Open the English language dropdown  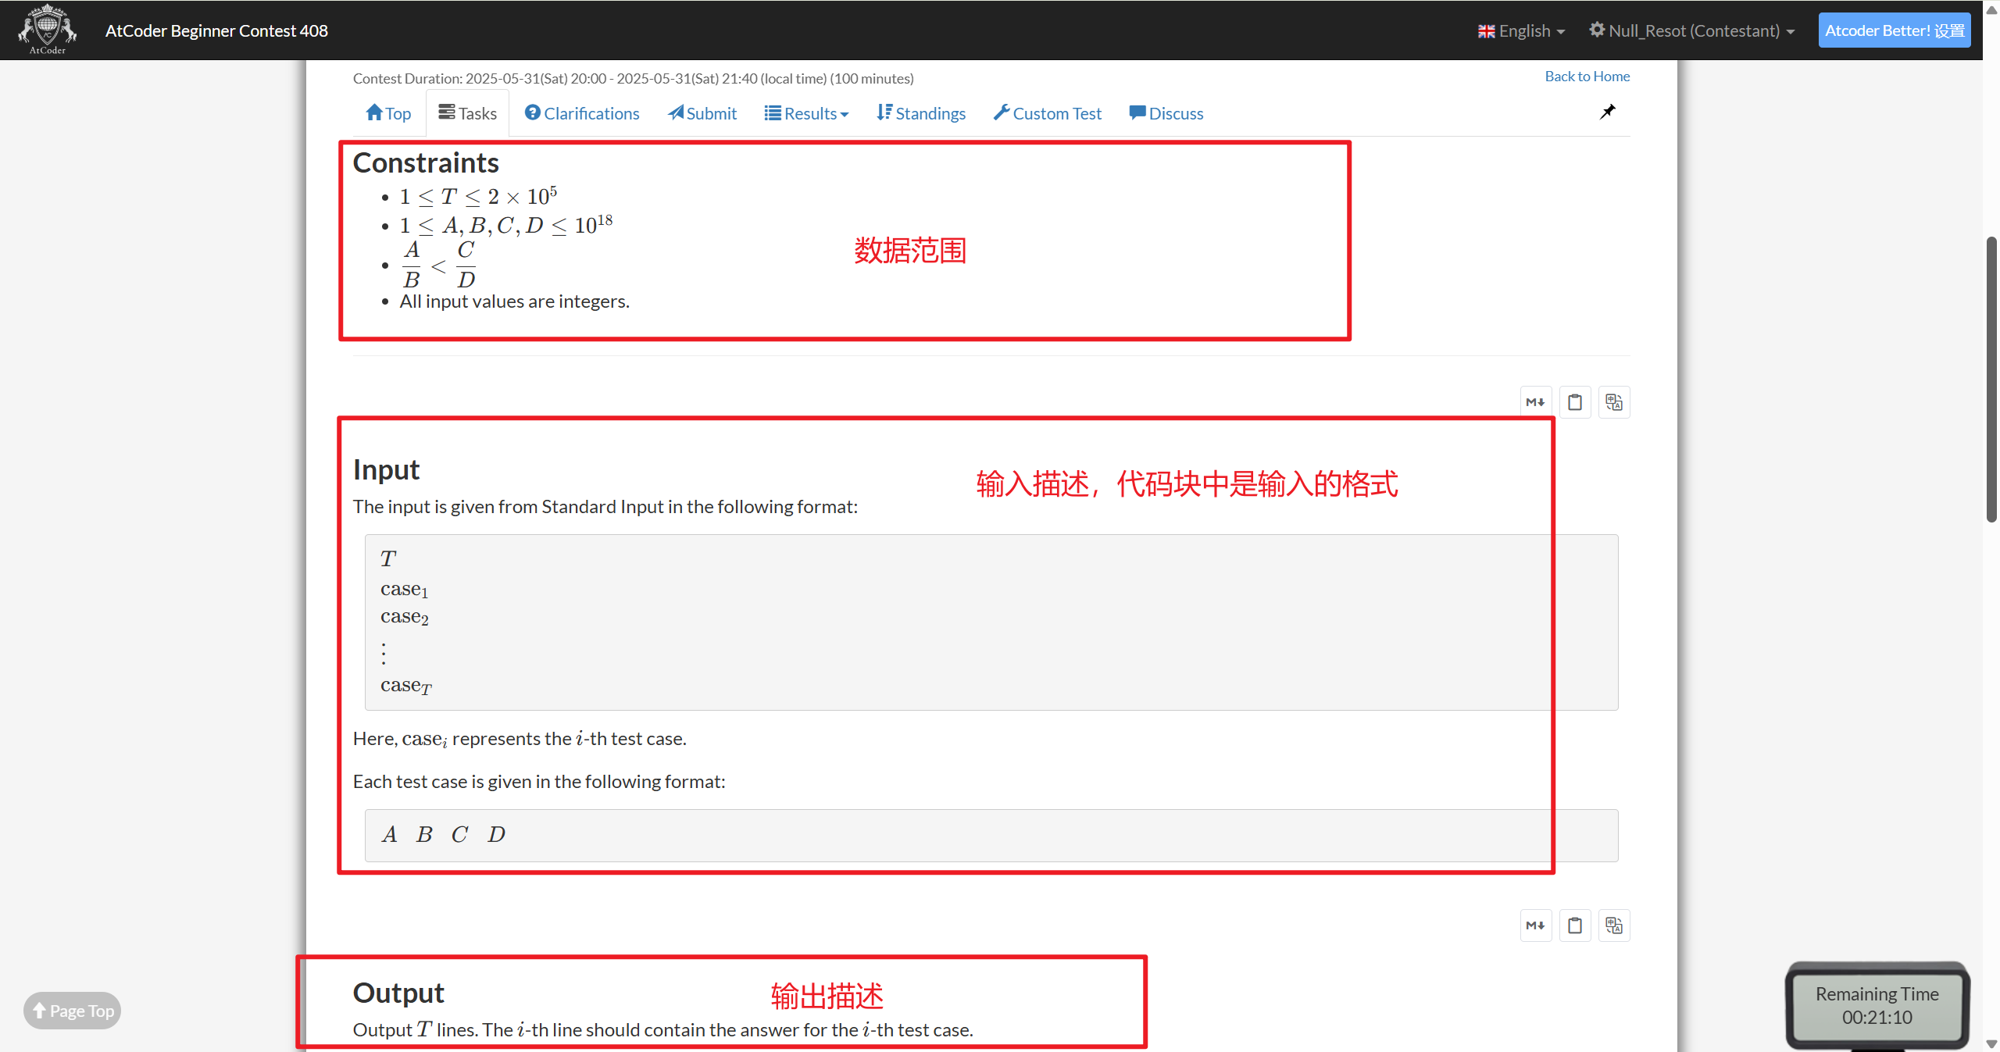[1520, 30]
